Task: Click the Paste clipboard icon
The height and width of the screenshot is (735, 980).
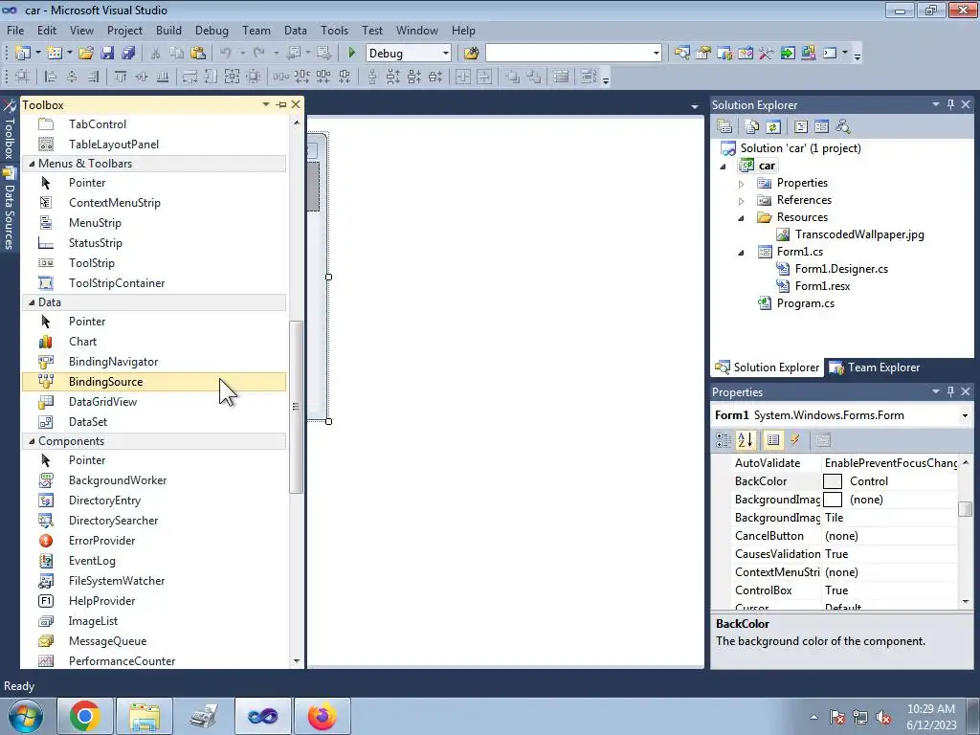Action: point(198,54)
